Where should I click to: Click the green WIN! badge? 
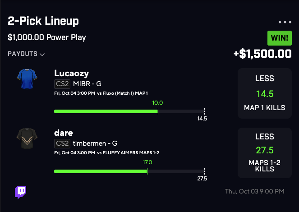click(280, 38)
